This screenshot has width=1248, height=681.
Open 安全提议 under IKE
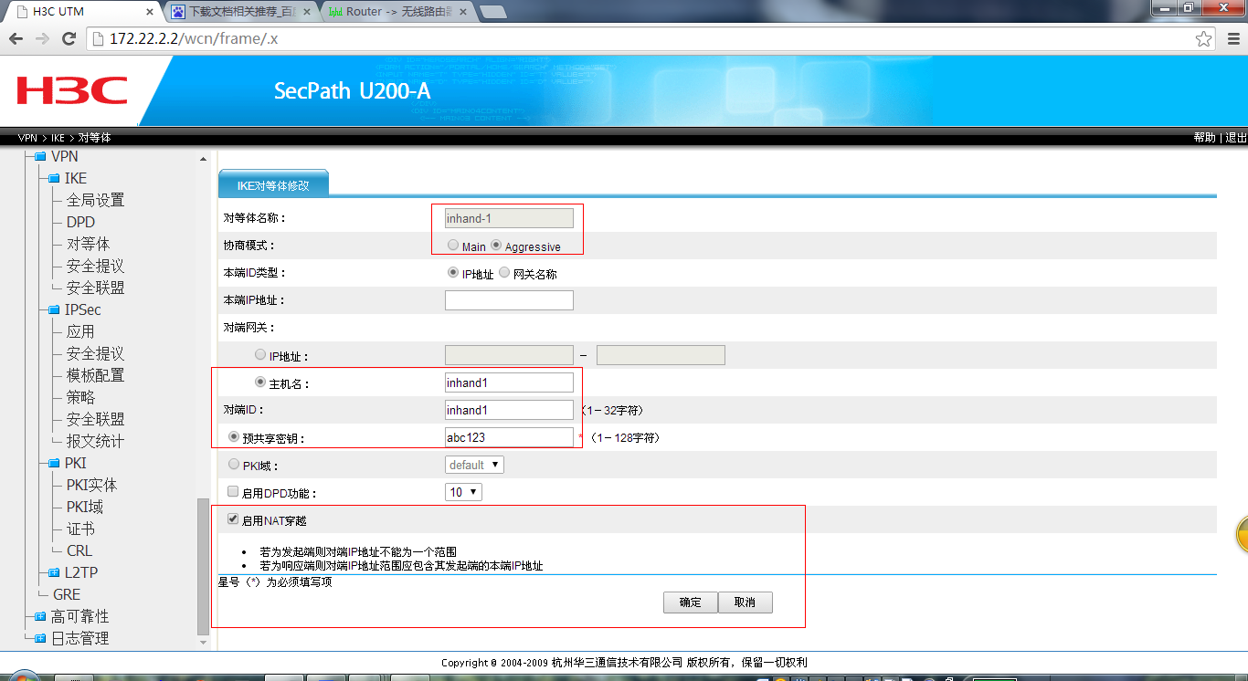(95, 266)
